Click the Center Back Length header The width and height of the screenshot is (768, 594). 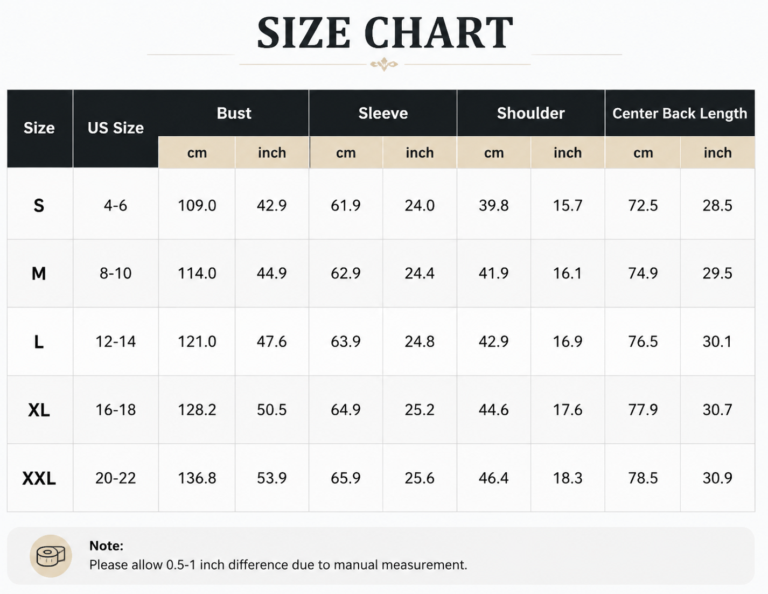click(x=680, y=113)
